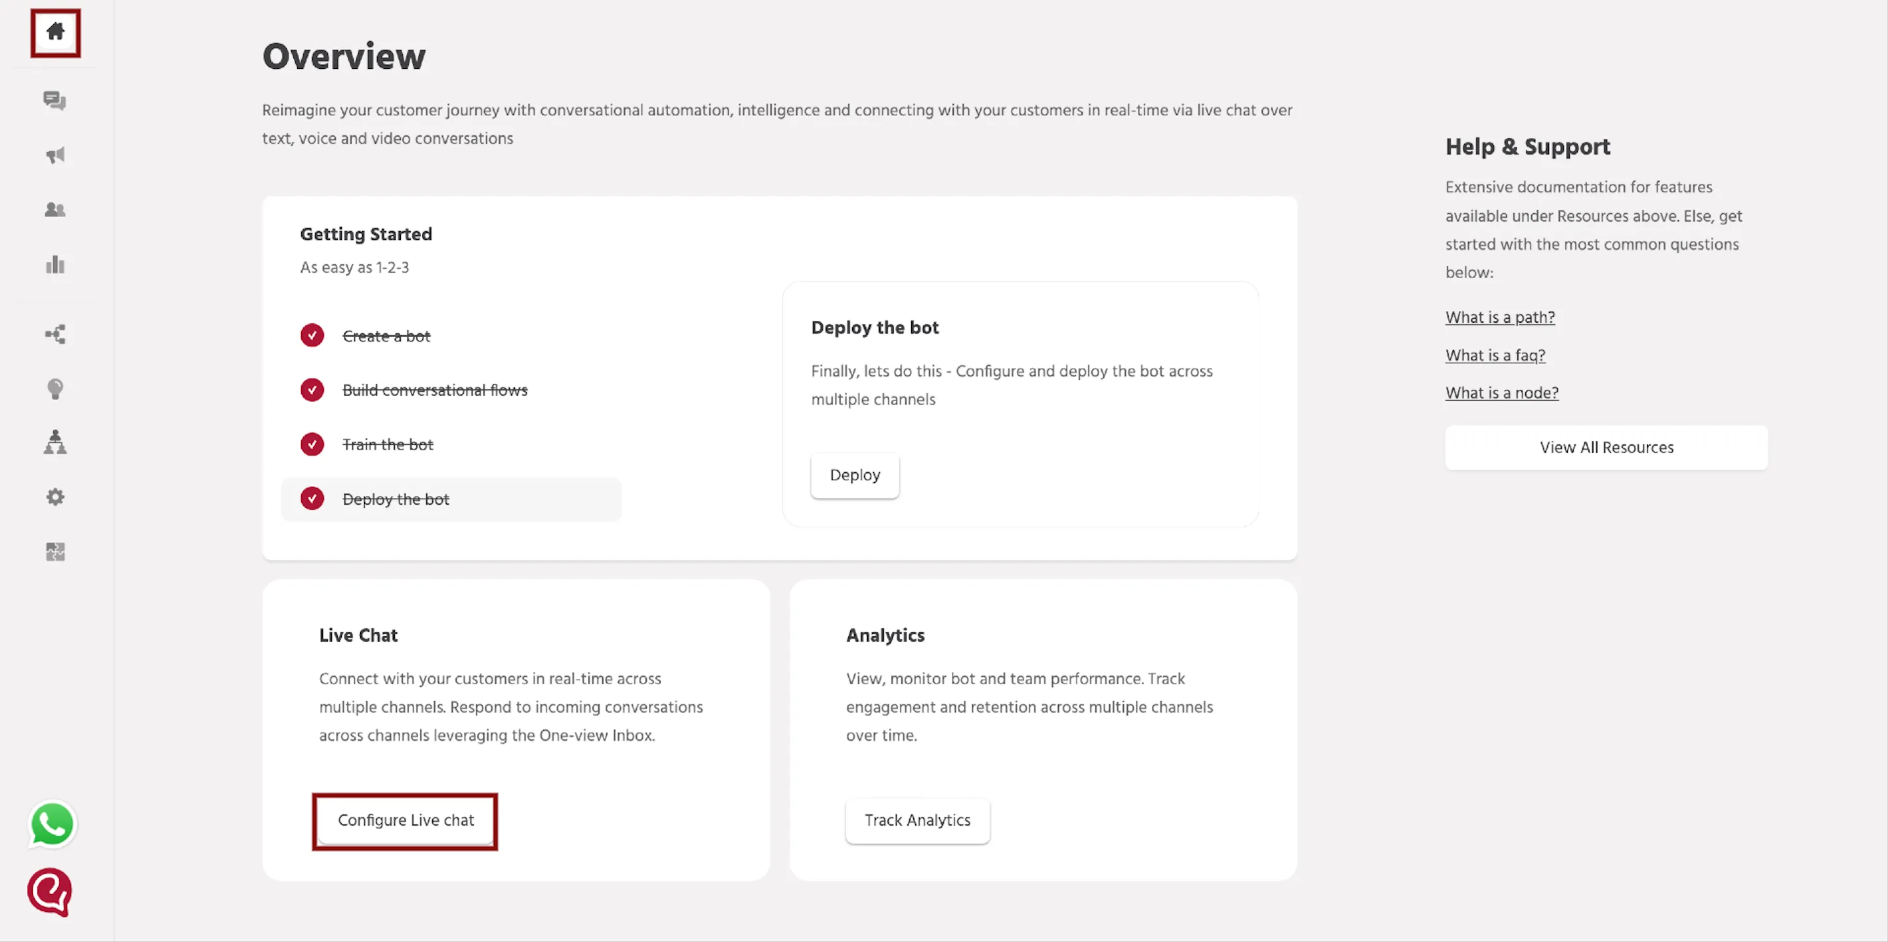Select Build conversational flows step
This screenshot has width=1888, height=942.
[x=435, y=390]
